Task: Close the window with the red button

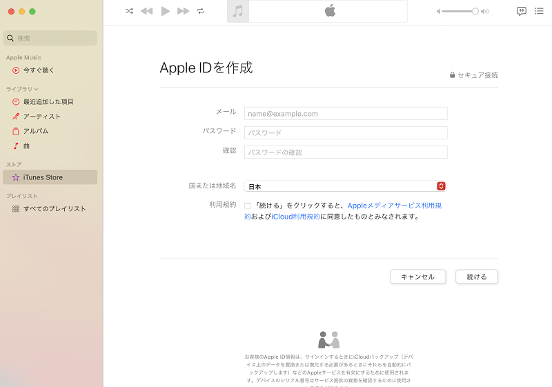Action: tap(11, 12)
